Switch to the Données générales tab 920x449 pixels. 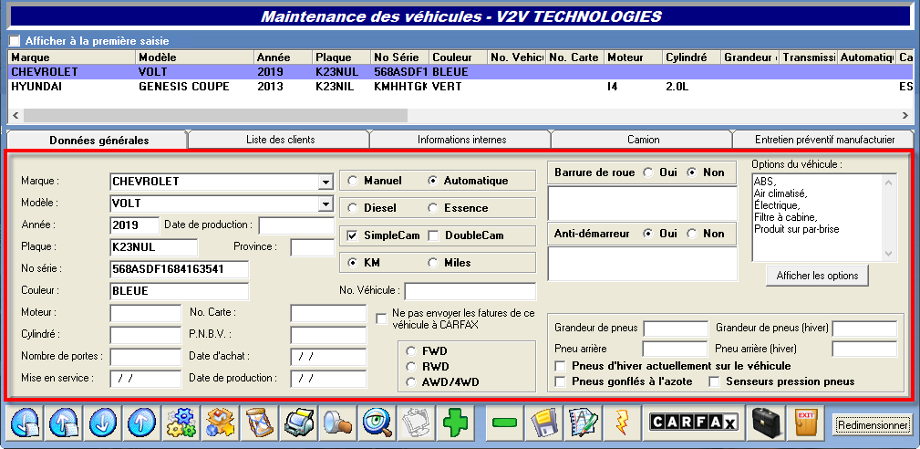98,141
